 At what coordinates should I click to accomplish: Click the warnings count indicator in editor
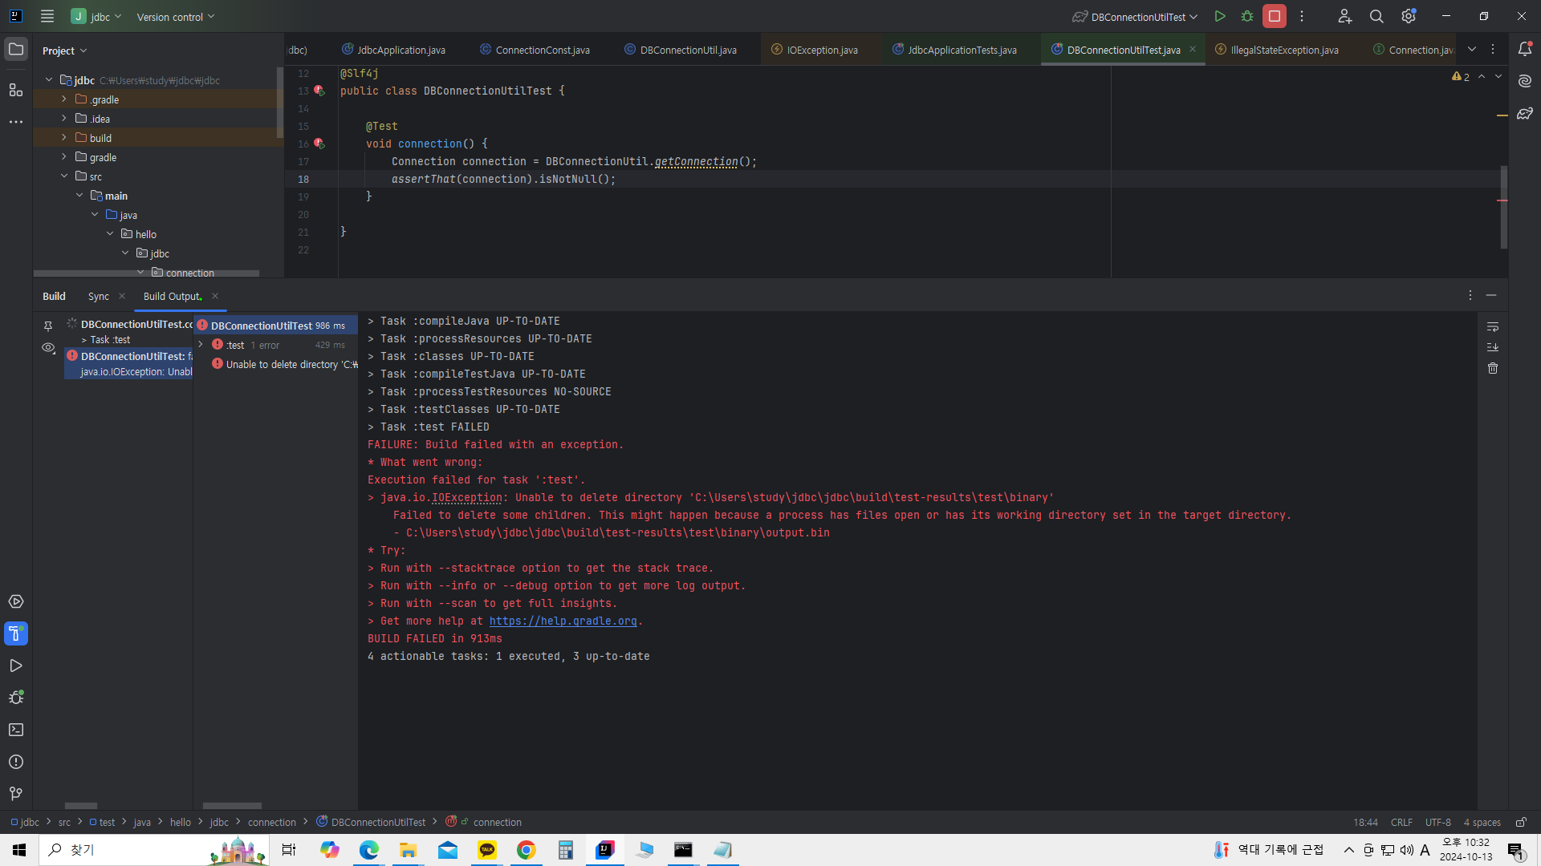[x=1460, y=76]
